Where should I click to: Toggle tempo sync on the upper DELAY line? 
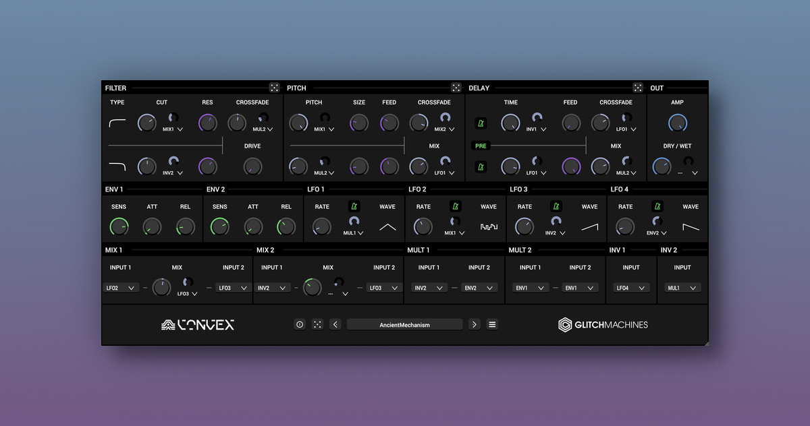pos(481,123)
